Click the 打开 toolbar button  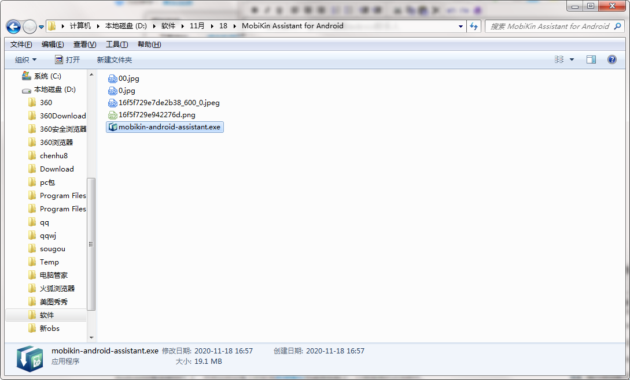pyautogui.click(x=68, y=60)
